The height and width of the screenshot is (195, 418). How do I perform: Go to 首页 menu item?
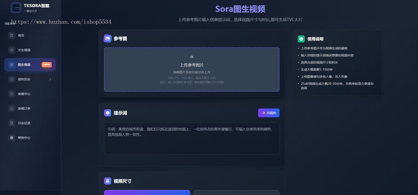[x=30, y=36]
